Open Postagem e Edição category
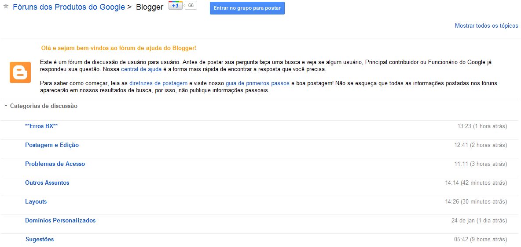 (52, 145)
